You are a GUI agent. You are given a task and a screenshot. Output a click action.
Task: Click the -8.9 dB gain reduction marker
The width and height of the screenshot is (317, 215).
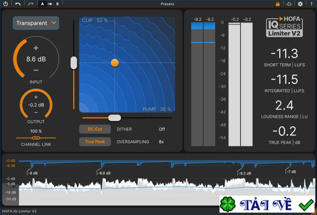(104, 173)
